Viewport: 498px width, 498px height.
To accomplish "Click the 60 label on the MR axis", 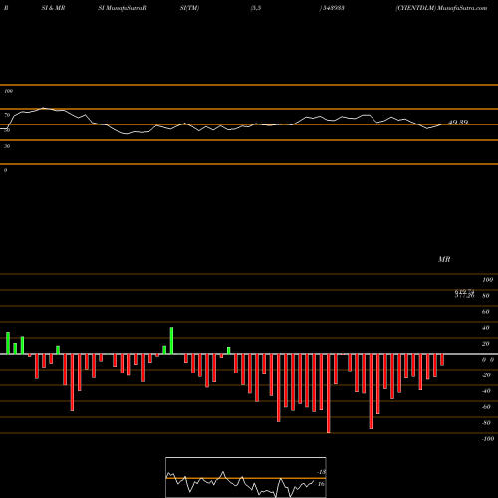I will 485,312.
